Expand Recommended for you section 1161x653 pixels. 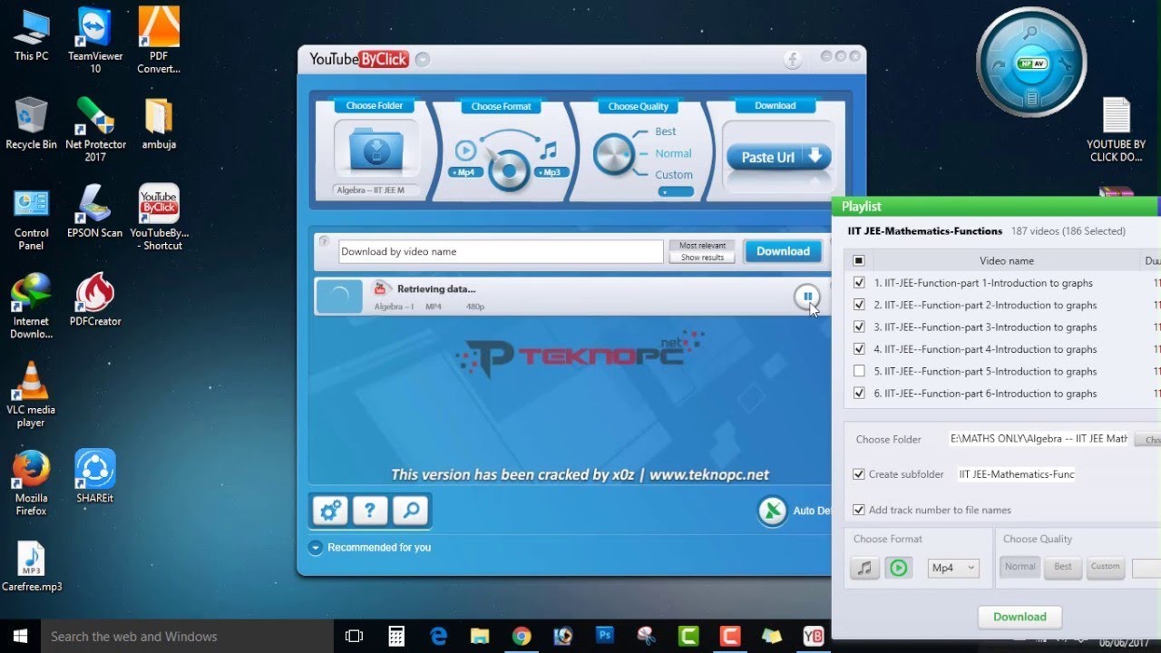[316, 548]
